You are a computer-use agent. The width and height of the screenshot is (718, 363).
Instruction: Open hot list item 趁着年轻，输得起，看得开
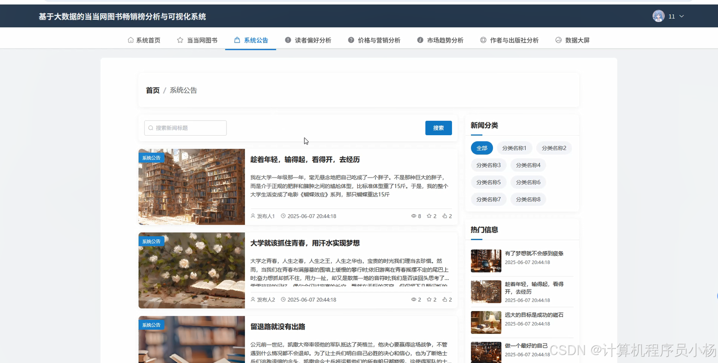pyautogui.click(x=534, y=288)
